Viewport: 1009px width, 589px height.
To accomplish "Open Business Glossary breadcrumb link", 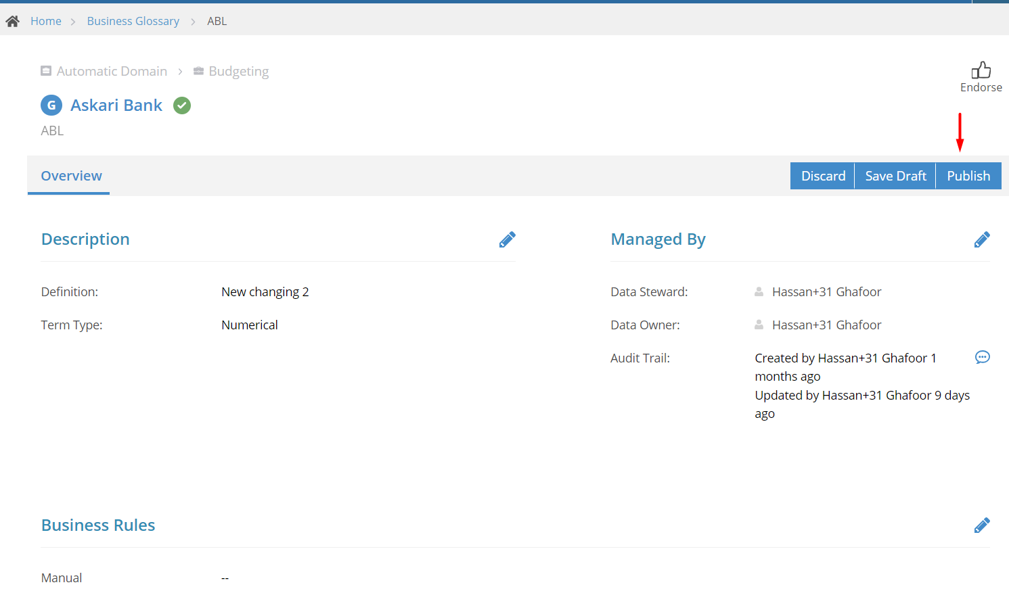I will 133,22.
